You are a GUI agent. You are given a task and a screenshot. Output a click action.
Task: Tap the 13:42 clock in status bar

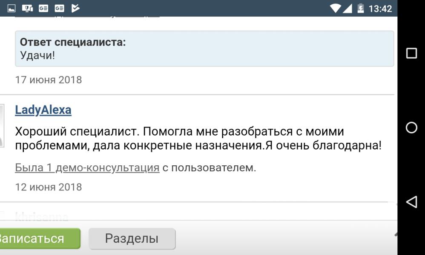point(380,8)
